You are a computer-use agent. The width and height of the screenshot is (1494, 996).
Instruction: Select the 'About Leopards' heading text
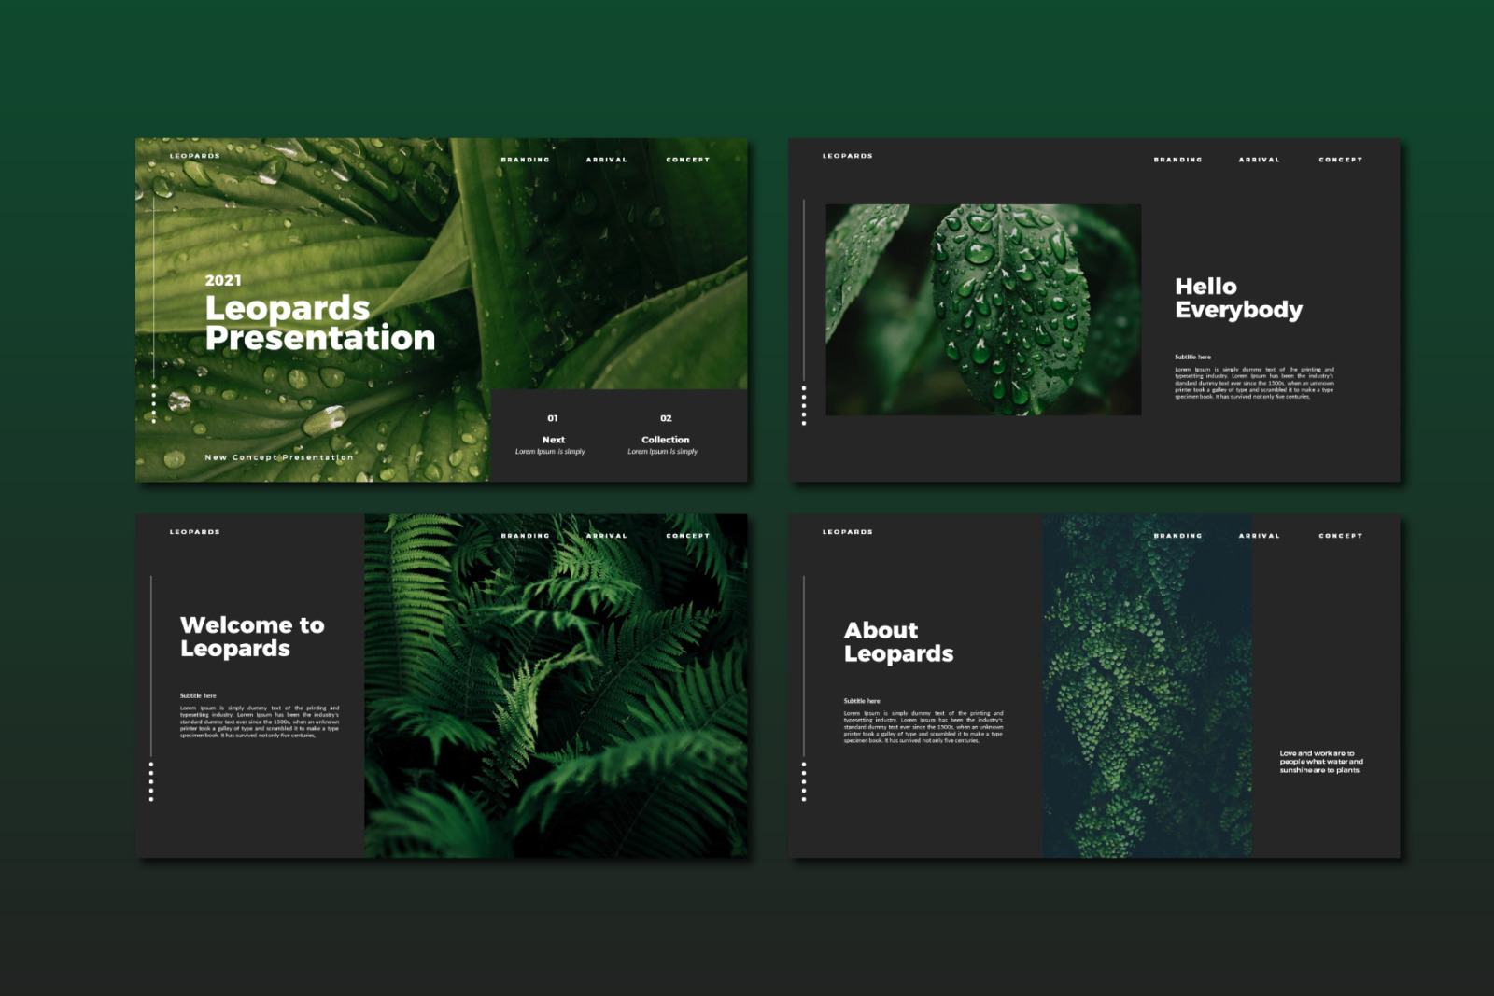[x=897, y=642]
